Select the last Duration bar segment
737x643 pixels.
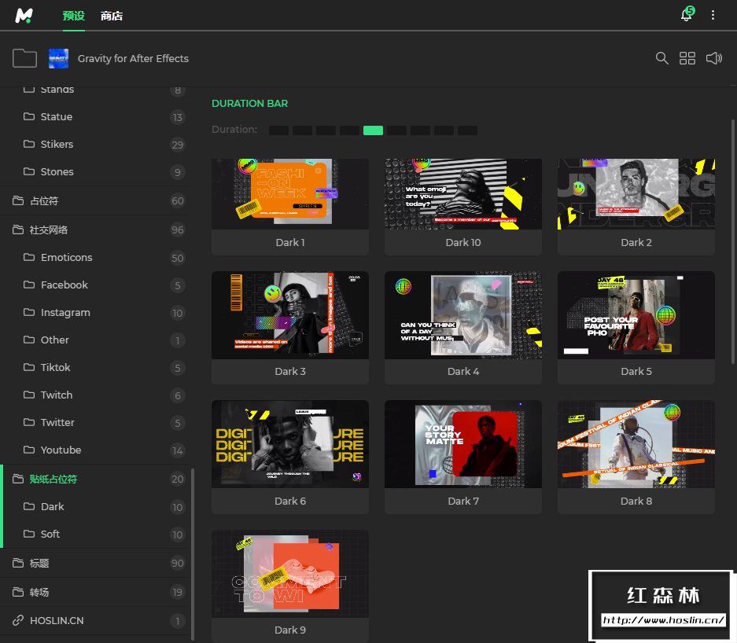[x=467, y=130]
